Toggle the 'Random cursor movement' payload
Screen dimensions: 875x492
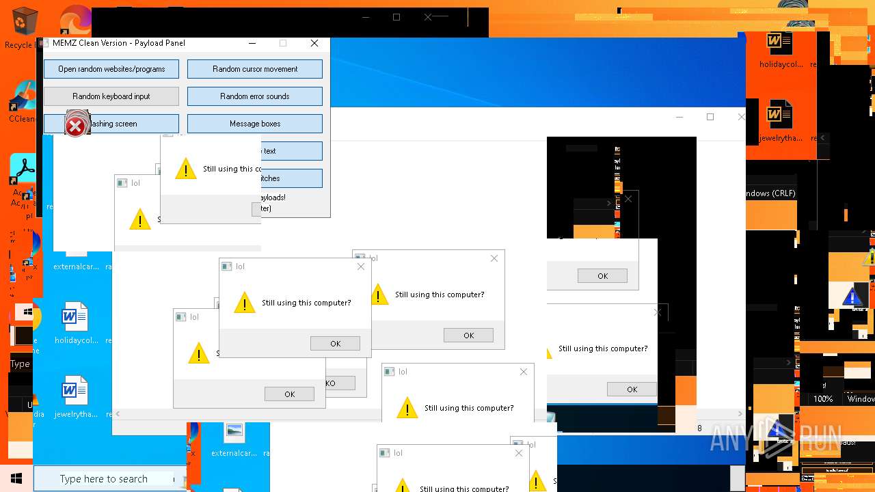[255, 69]
